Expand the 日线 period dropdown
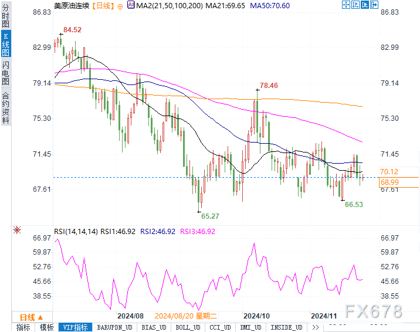The image size is (420, 332). click(32, 317)
